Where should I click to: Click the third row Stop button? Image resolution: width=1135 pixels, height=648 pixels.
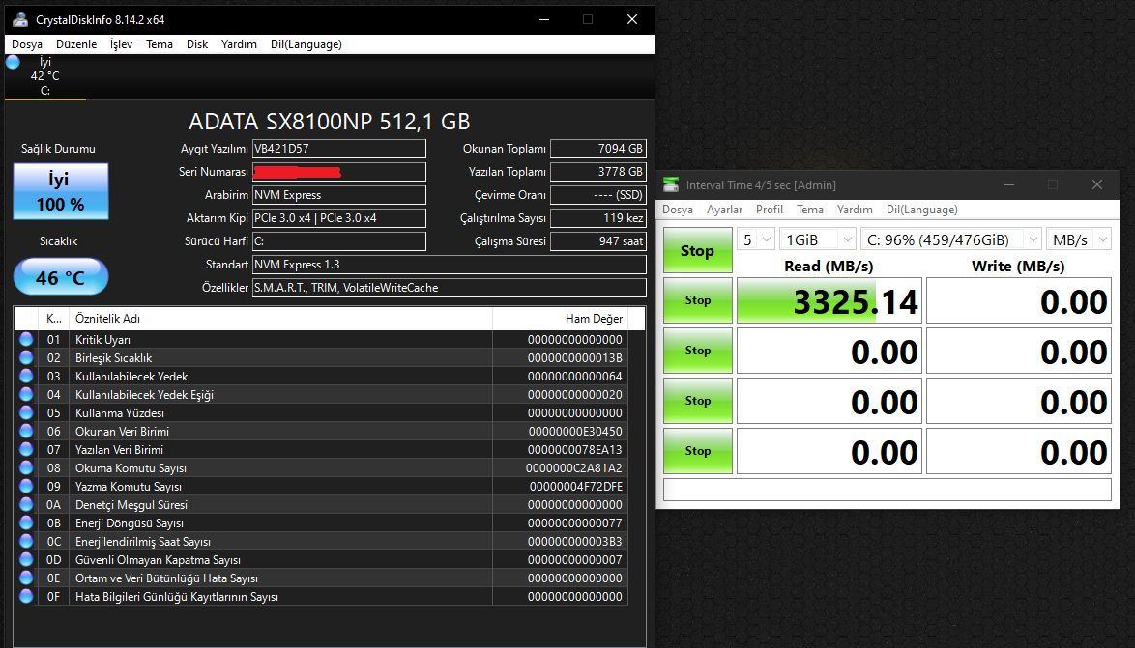pos(698,401)
